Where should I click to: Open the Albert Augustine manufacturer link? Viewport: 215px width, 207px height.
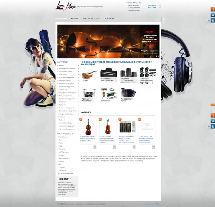[x=64, y=158]
